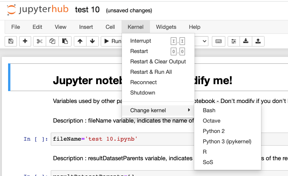Viewport: 288px width, 176px height.
Task: Insert cell below with the plus icon
Action: (x=25, y=41)
